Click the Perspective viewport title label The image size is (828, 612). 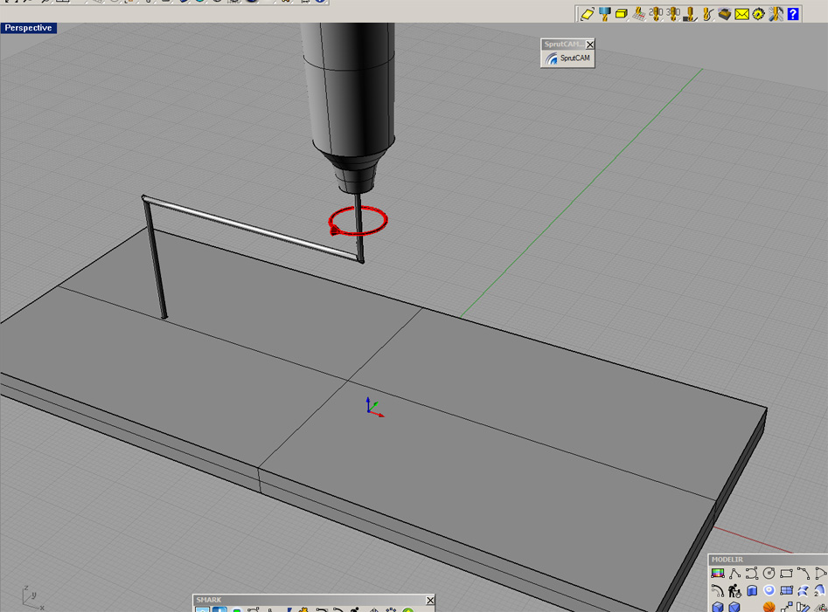tap(28, 28)
